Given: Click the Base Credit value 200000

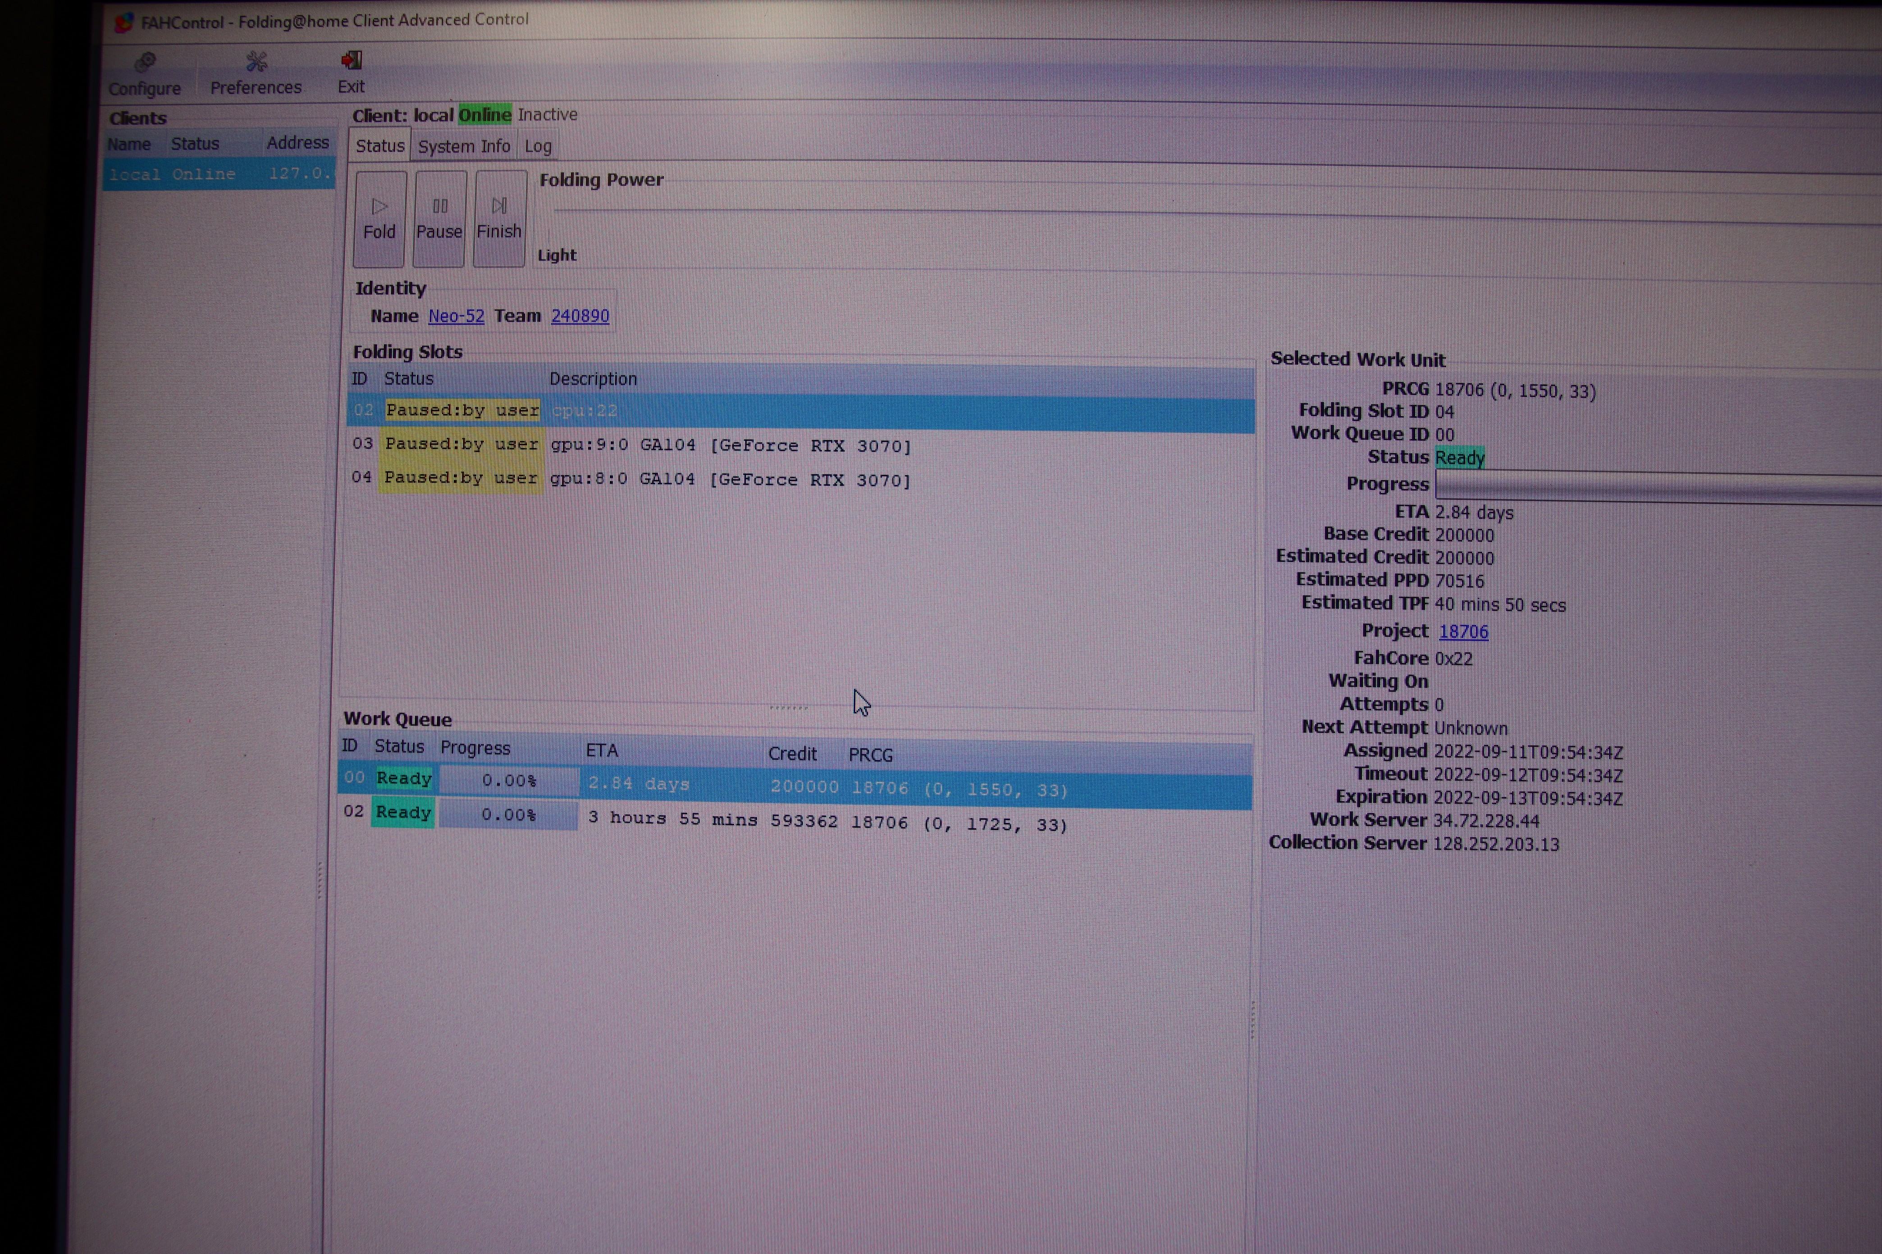Looking at the screenshot, I should pyautogui.click(x=1464, y=535).
